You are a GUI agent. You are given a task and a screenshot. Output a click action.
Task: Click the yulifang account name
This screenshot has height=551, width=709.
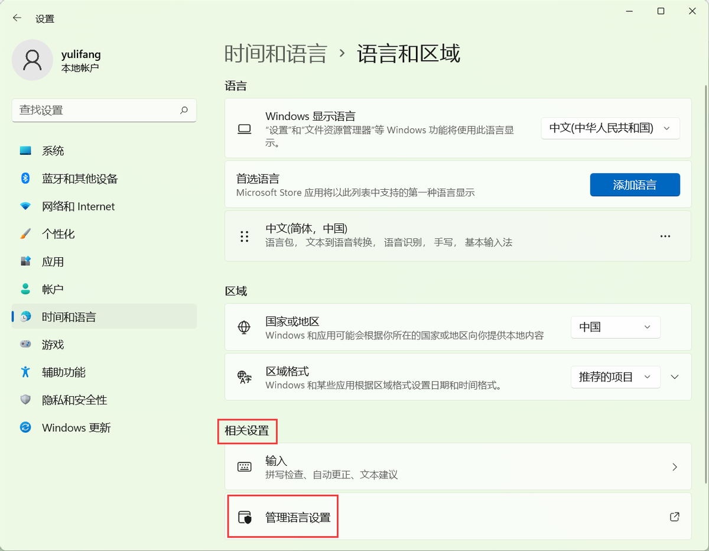[x=81, y=54]
